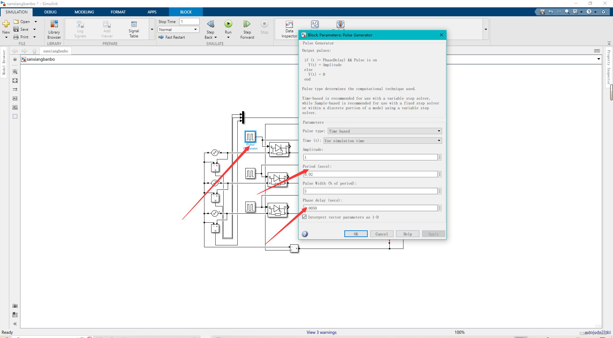613x338 pixels.
Task: Open the Logic Analyzer icon next to Data Inspector
Action: [x=315, y=25]
